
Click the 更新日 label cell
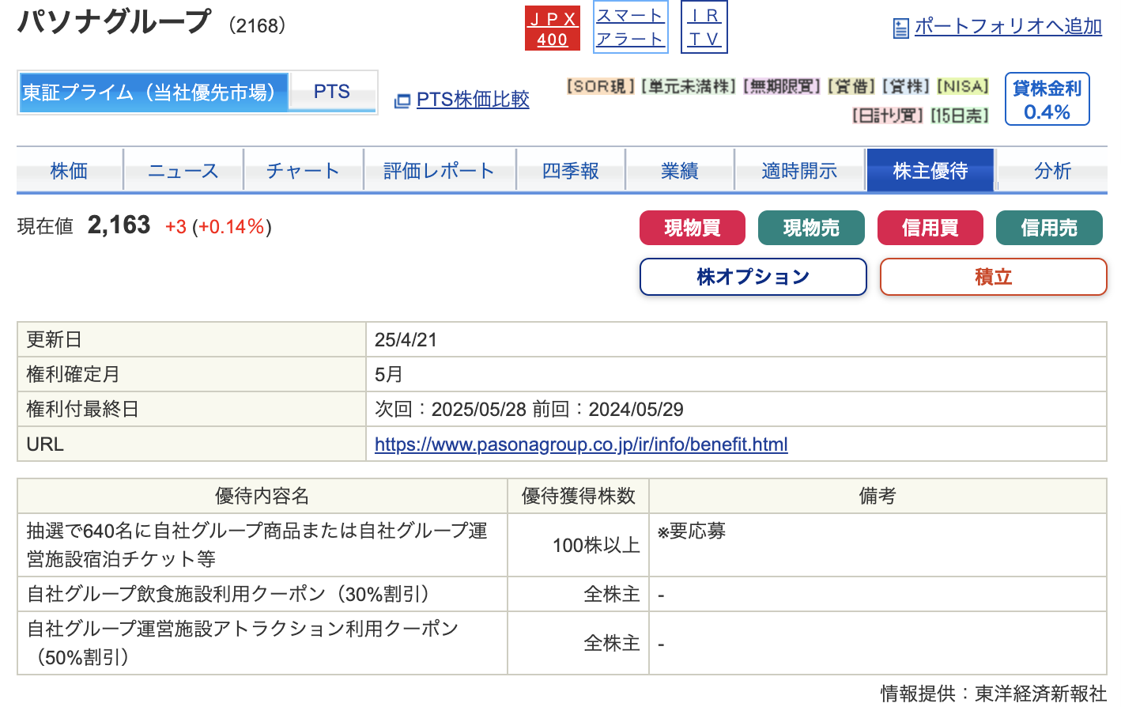(191, 340)
